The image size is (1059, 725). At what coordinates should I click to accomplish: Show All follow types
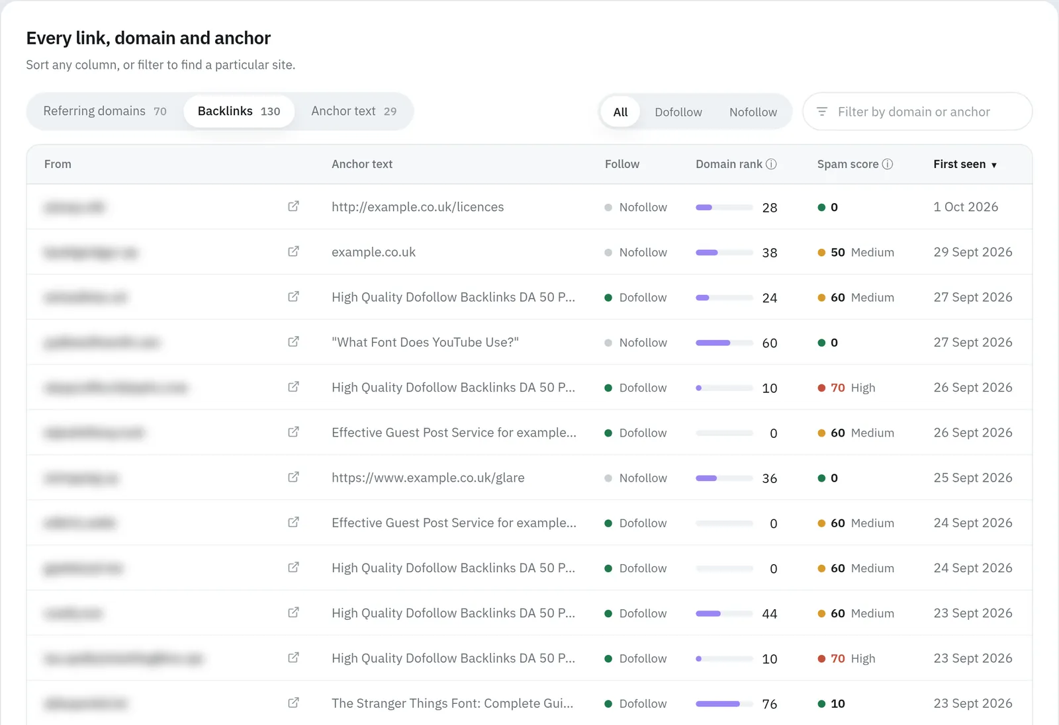[620, 112]
